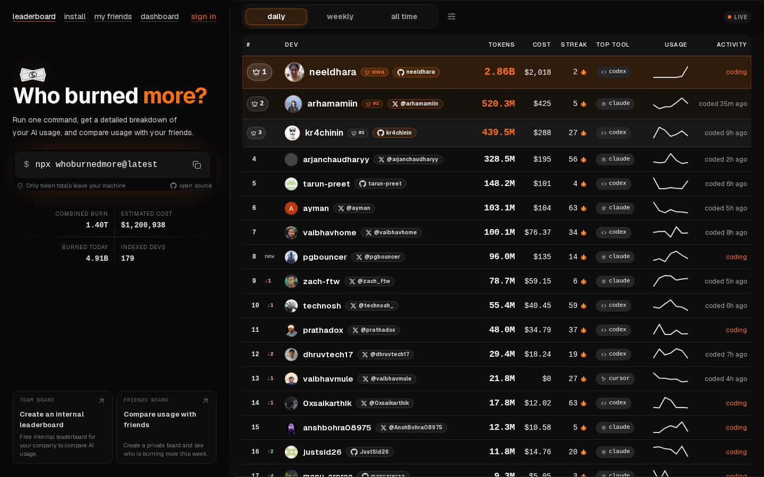Open the Team Board arrow icon

click(x=101, y=401)
